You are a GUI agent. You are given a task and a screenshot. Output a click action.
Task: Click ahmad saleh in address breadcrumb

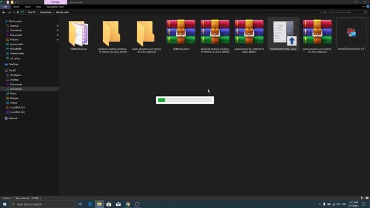click(x=62, y=12)
